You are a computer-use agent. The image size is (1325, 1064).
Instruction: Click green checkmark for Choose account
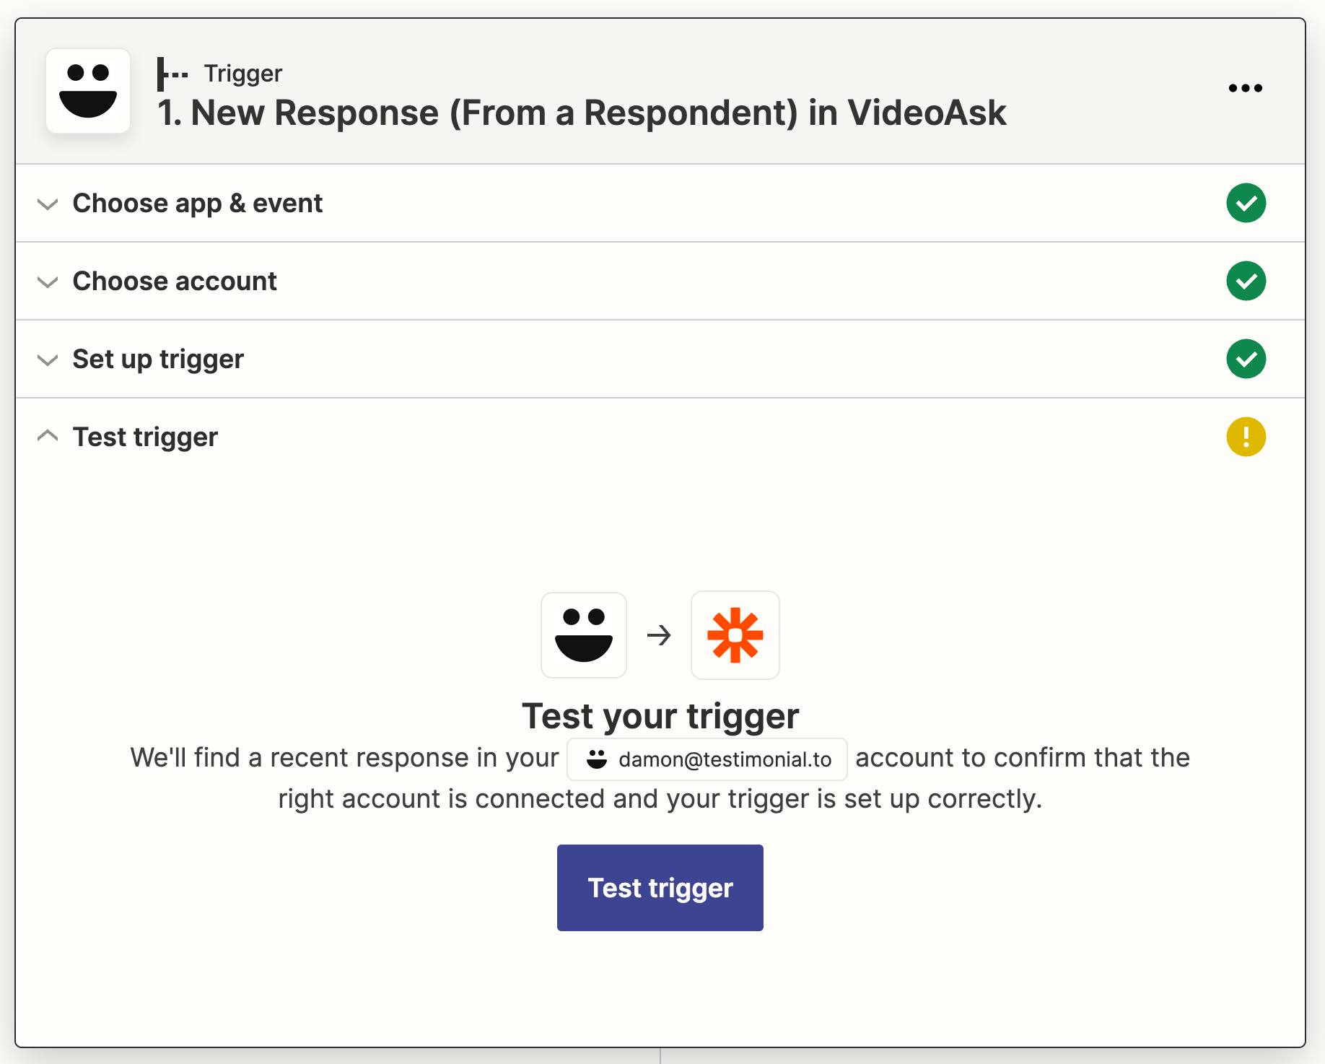[1246, 281]
